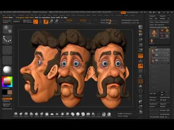This screenshot has height=130, width=174.
Task: Activate Quick Sketch mode
Action: (x=28, y=21)
